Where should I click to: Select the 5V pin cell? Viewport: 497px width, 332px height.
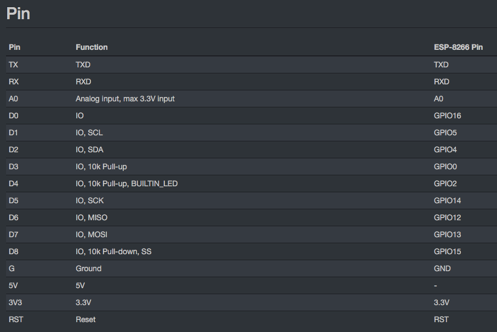click(13, 285)
